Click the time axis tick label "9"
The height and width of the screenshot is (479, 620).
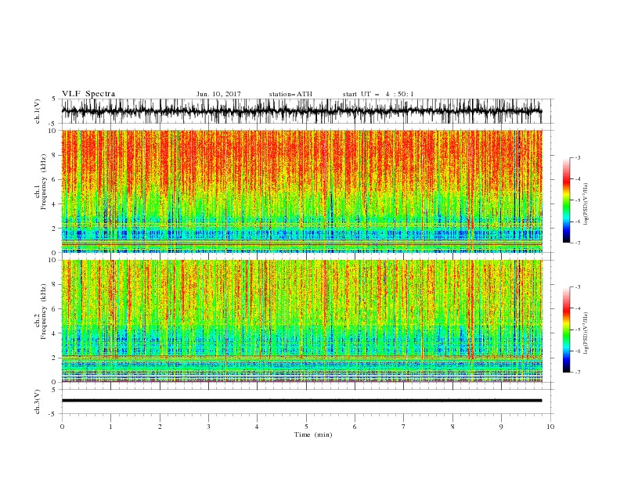pyautogui.click(x=501, y=427)
